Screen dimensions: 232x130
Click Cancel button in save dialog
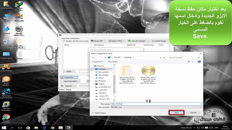pyautogui.click(x=193, y=113)
